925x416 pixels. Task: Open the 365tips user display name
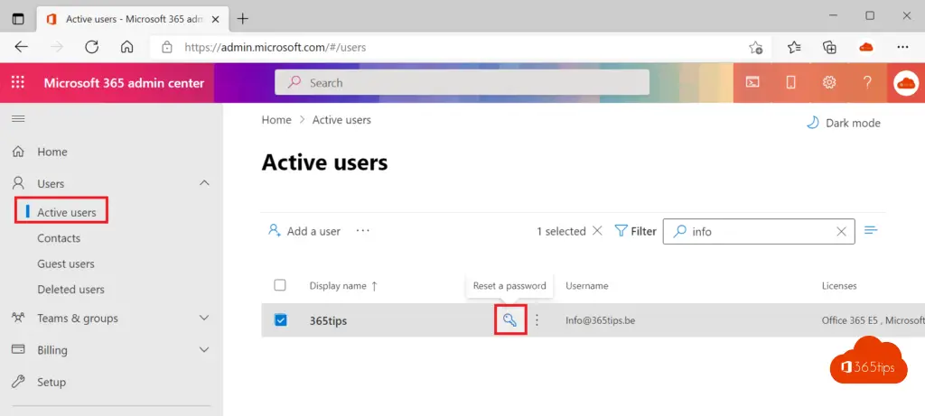[x=328, y=321]
